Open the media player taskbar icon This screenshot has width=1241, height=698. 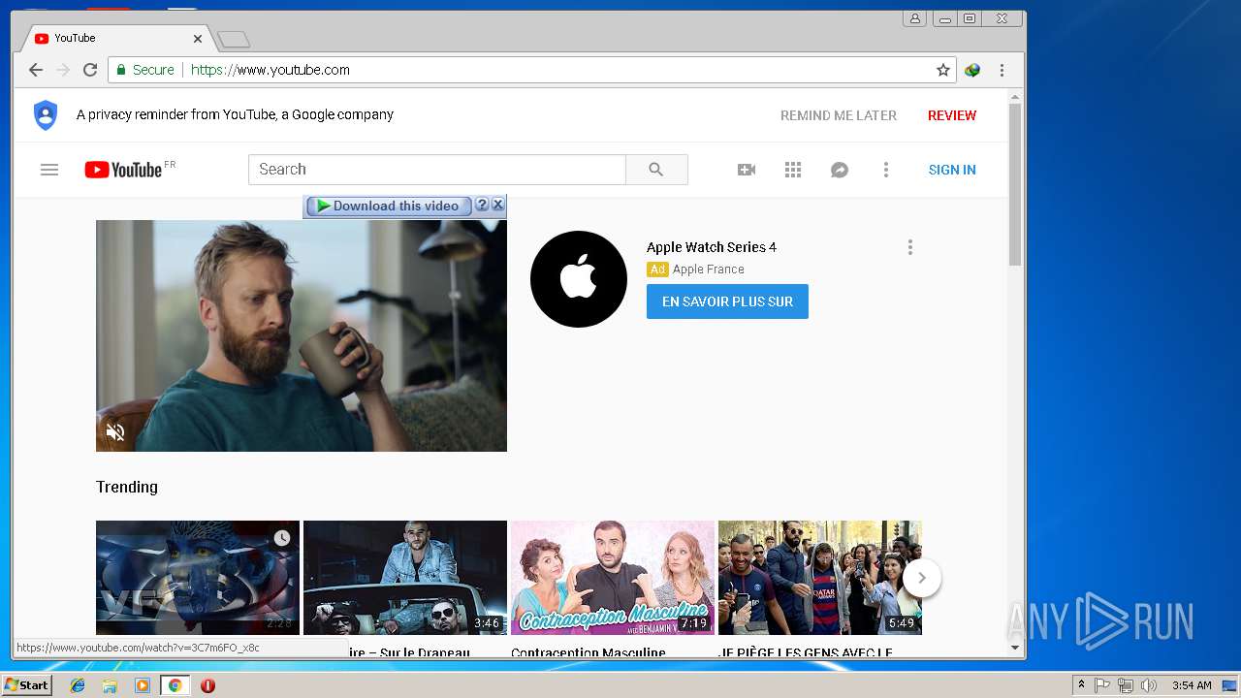(x=143, y=685)
